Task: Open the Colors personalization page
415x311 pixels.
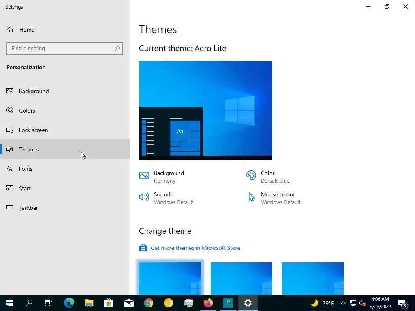Action: [x=64, y=111]
